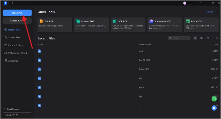The image size is (221, 119).
Task: Select the Edit PDF quick tool
Action: (55, 25)
